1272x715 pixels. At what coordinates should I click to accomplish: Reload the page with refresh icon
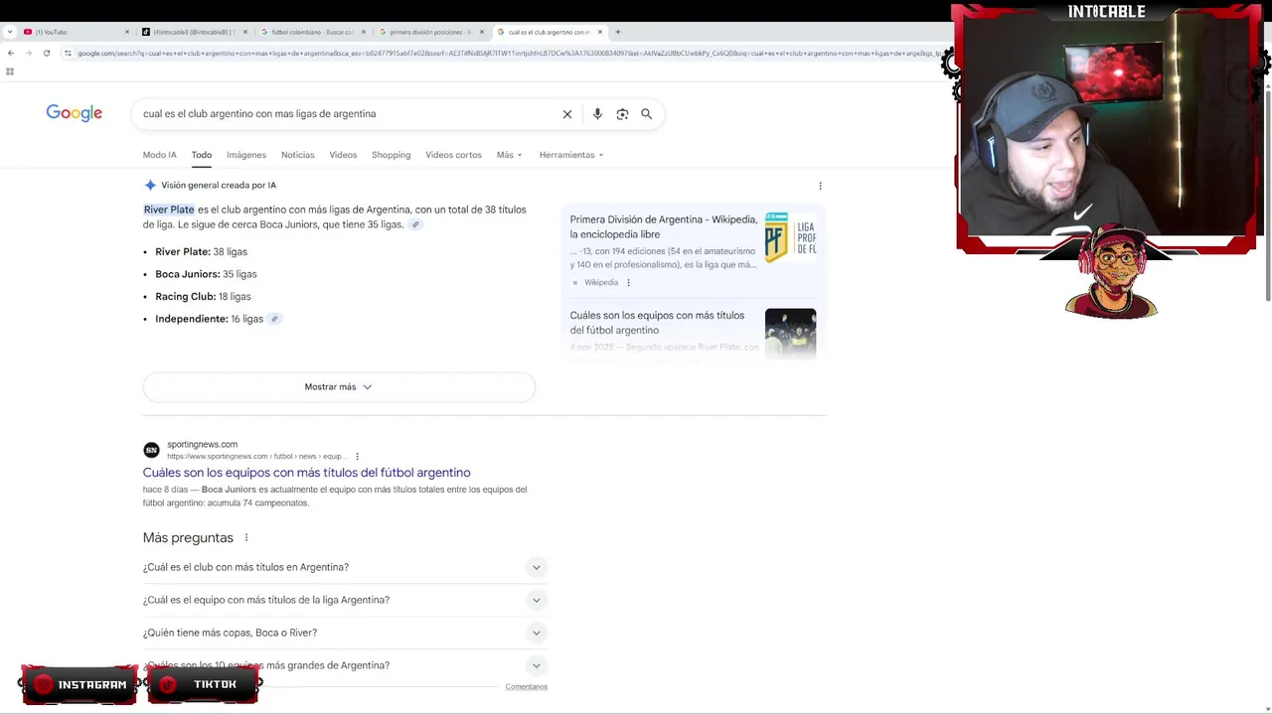pos(46,53)
